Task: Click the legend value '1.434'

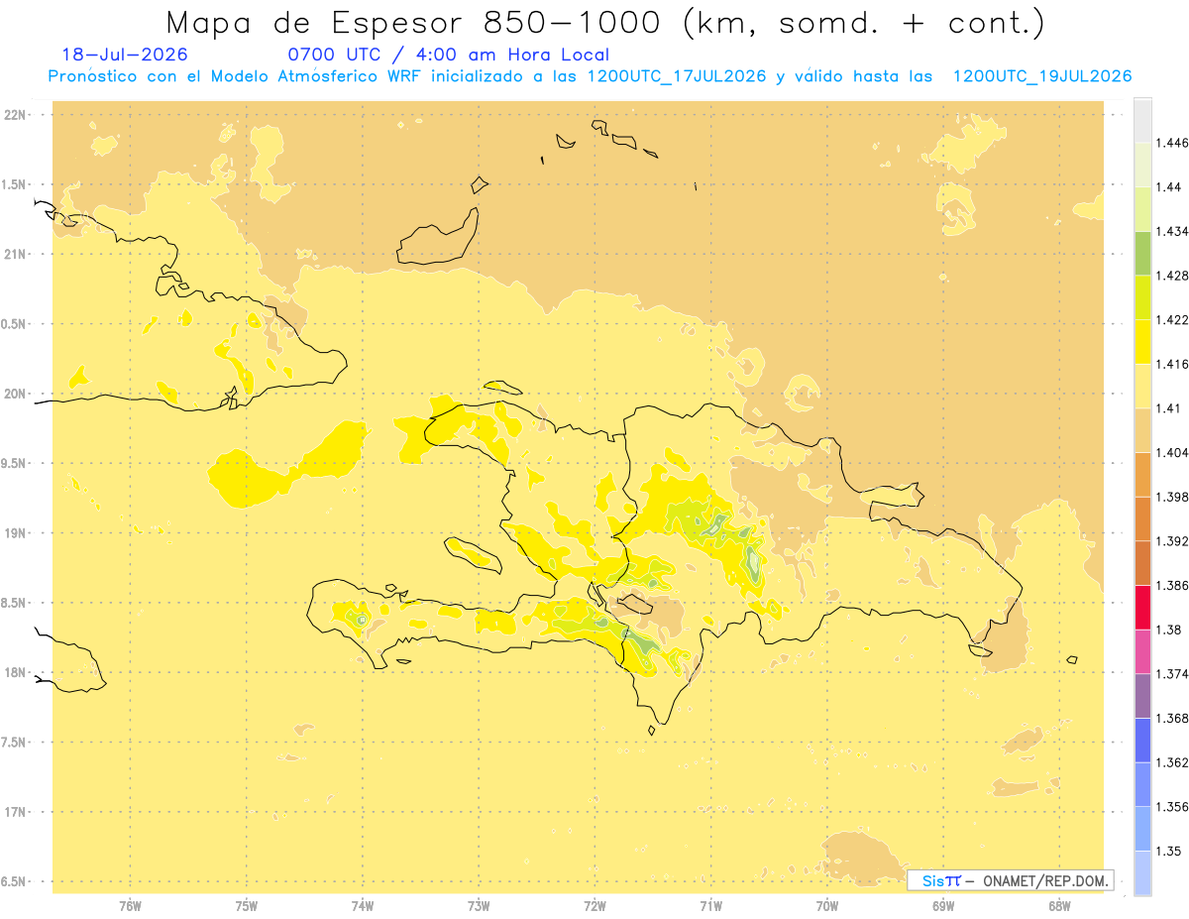Action: click(x=1172, y=231)
